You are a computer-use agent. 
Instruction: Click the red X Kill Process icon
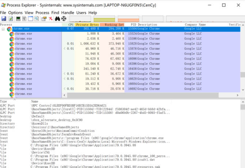click(x=50, y=19)
